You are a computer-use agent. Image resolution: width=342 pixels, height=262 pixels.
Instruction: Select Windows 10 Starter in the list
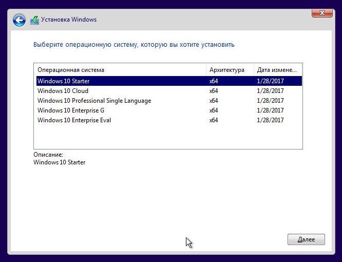point(64,81)
